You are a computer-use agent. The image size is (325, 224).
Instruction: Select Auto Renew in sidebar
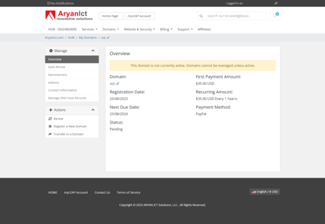point(72,67)
